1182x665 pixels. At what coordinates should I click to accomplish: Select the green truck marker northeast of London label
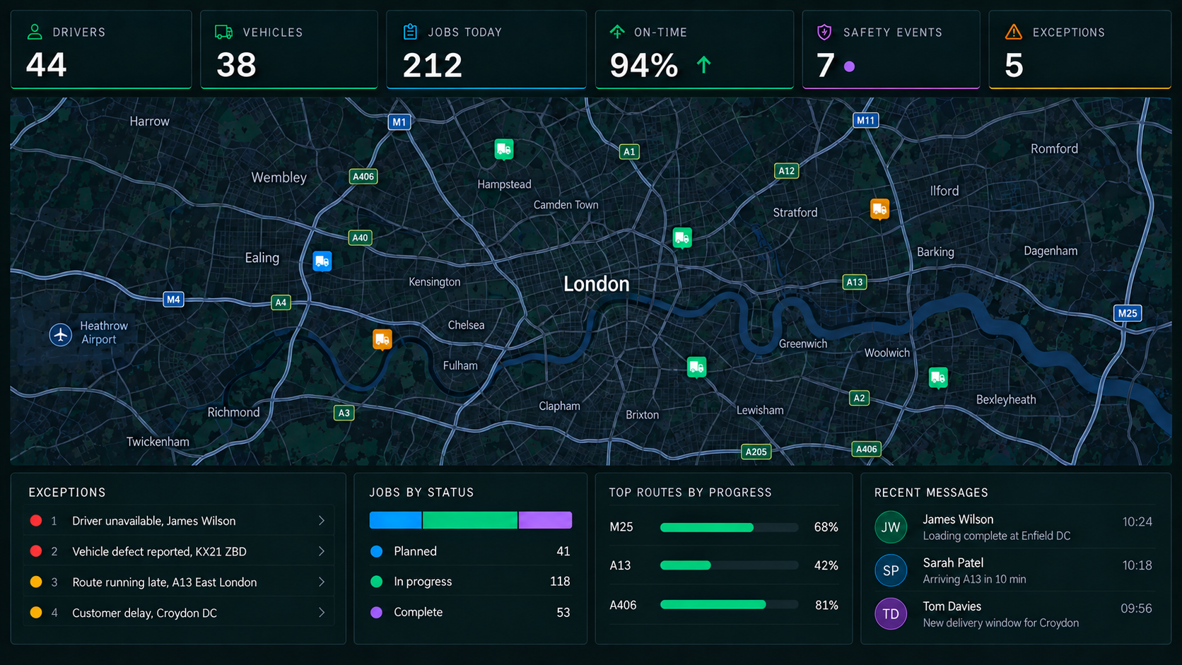click(682, 238)
